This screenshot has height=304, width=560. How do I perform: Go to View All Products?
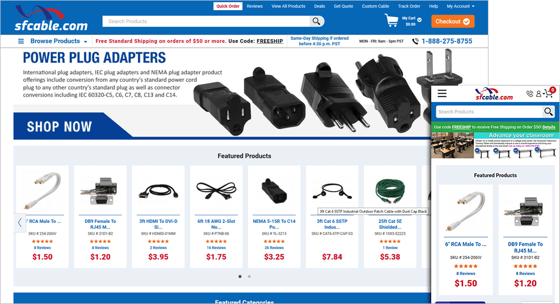coord(288,6)
